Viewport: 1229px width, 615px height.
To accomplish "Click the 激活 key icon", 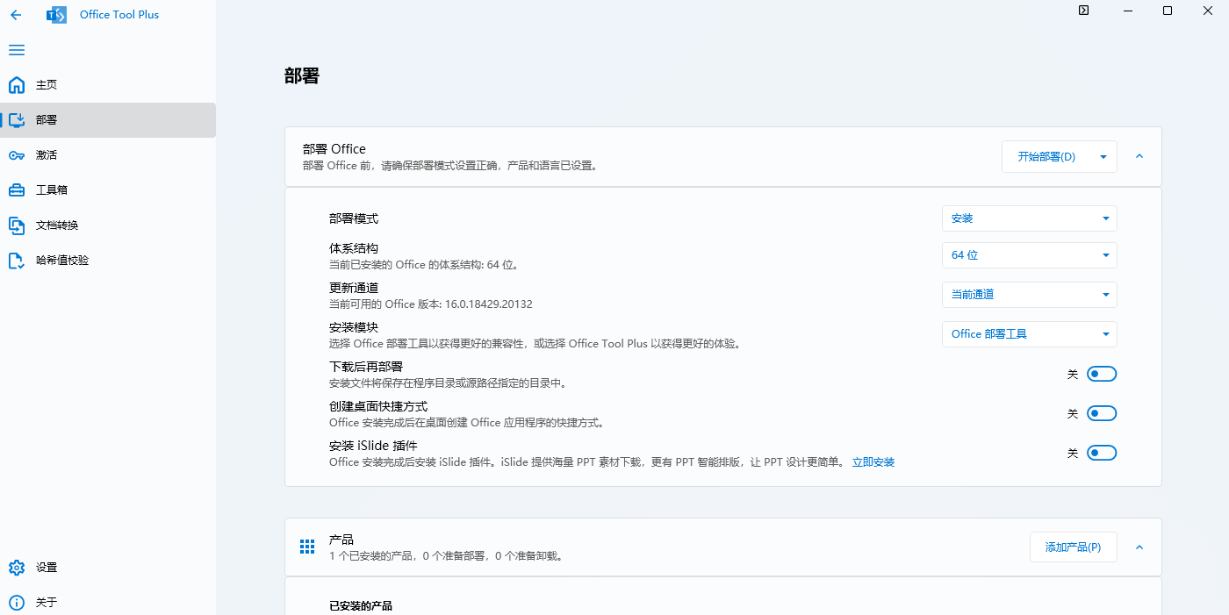I will (x=16, y=155).
